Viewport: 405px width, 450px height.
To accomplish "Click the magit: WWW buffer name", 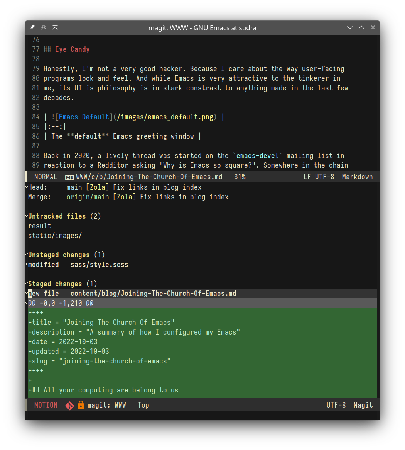I will point(106,405).
